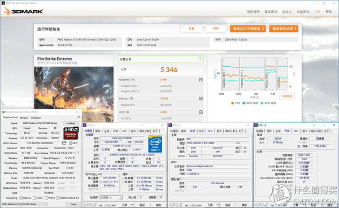Toggle the DirectCompute 5.0 checkbox in GPU-Z

pos(58,198)
